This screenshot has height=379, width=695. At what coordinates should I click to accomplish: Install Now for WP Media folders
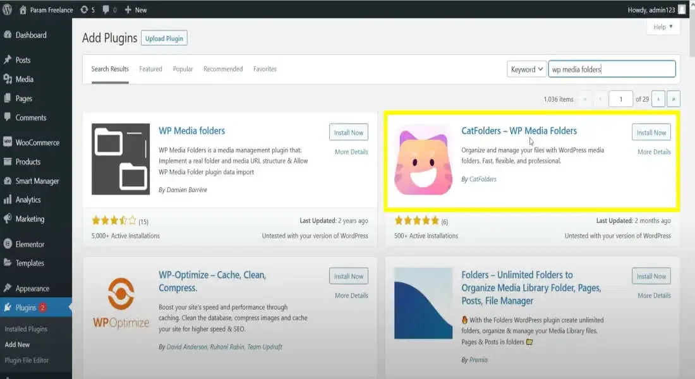pos(348,132)
